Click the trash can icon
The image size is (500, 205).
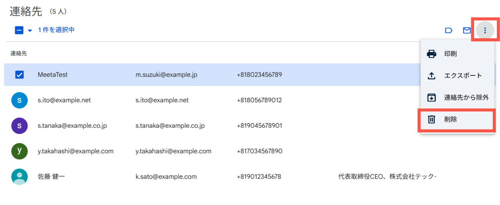pos(432,119)
